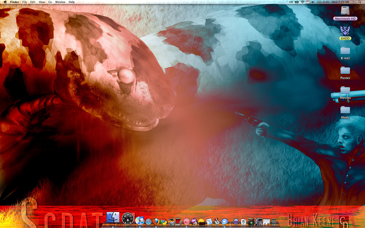Open the Go menu
The height and width of the screenshot is (228, 365).
tap(50, 2)
